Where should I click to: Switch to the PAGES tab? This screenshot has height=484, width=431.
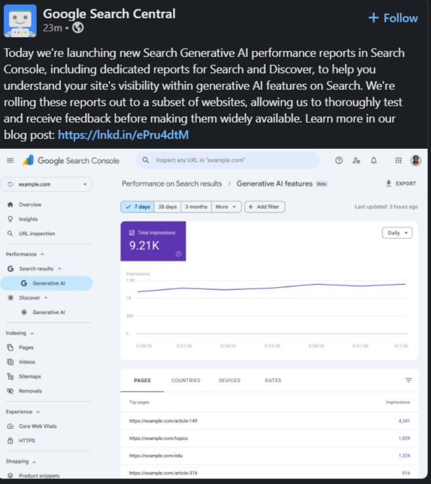(142, 380)
